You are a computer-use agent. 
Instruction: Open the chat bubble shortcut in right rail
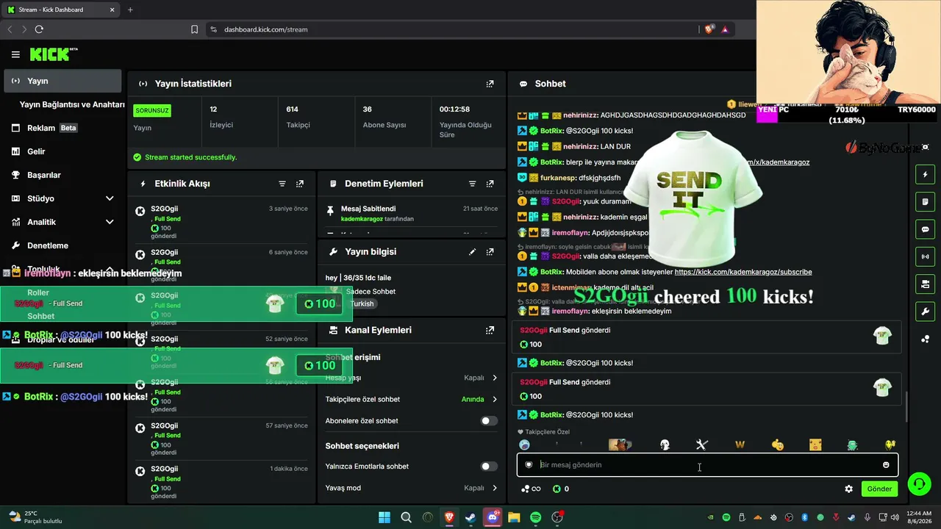pyautogui.click(x=925, y=229)
